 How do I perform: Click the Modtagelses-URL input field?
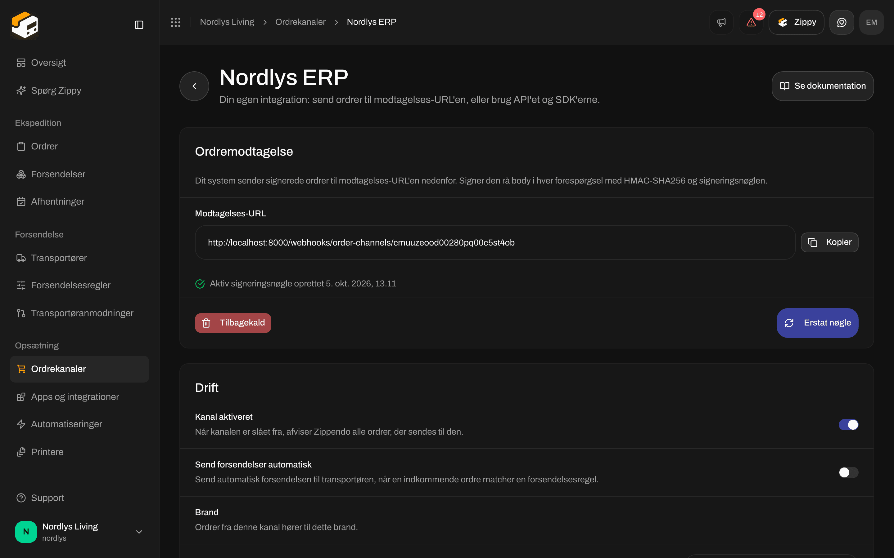[x=495, y=242]
